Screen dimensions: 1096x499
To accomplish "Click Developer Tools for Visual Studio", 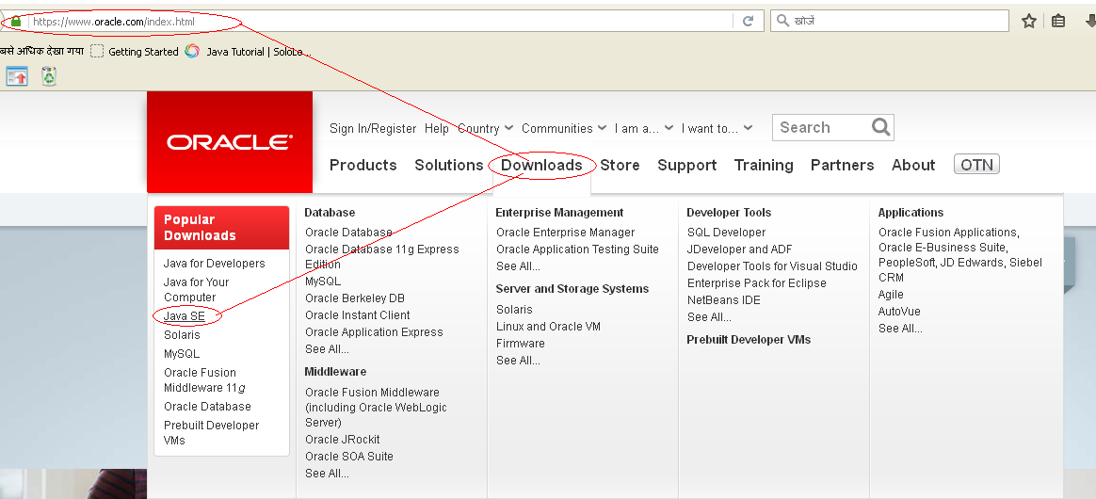I will coord(772,266).
